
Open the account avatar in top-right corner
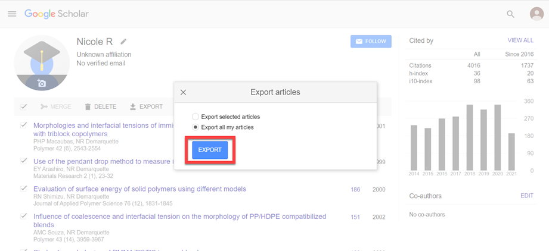(x=536, y=14)
